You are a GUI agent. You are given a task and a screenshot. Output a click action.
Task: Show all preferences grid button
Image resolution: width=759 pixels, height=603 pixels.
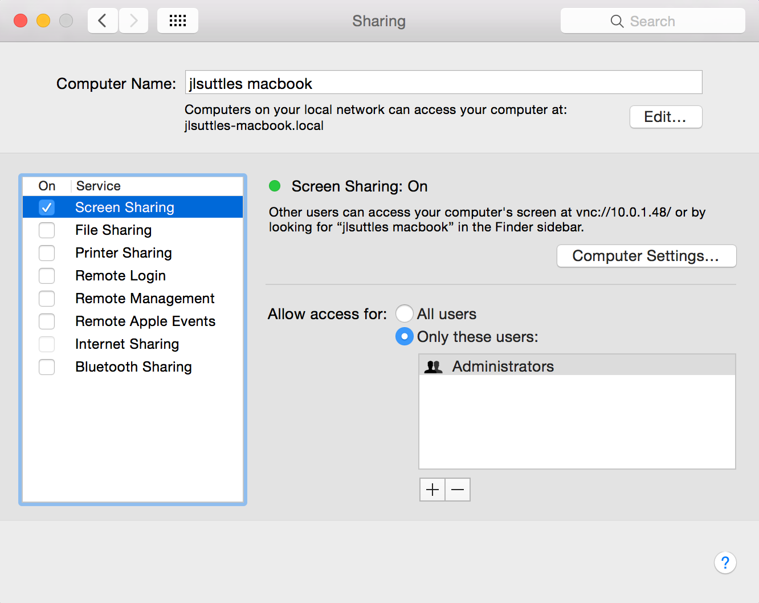178,21
